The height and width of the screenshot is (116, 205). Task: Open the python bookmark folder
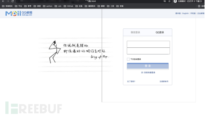(48, 6)
